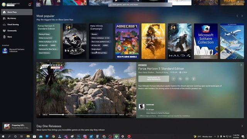
Task: Mute the trailer volume icon
Action: point(127,115)
